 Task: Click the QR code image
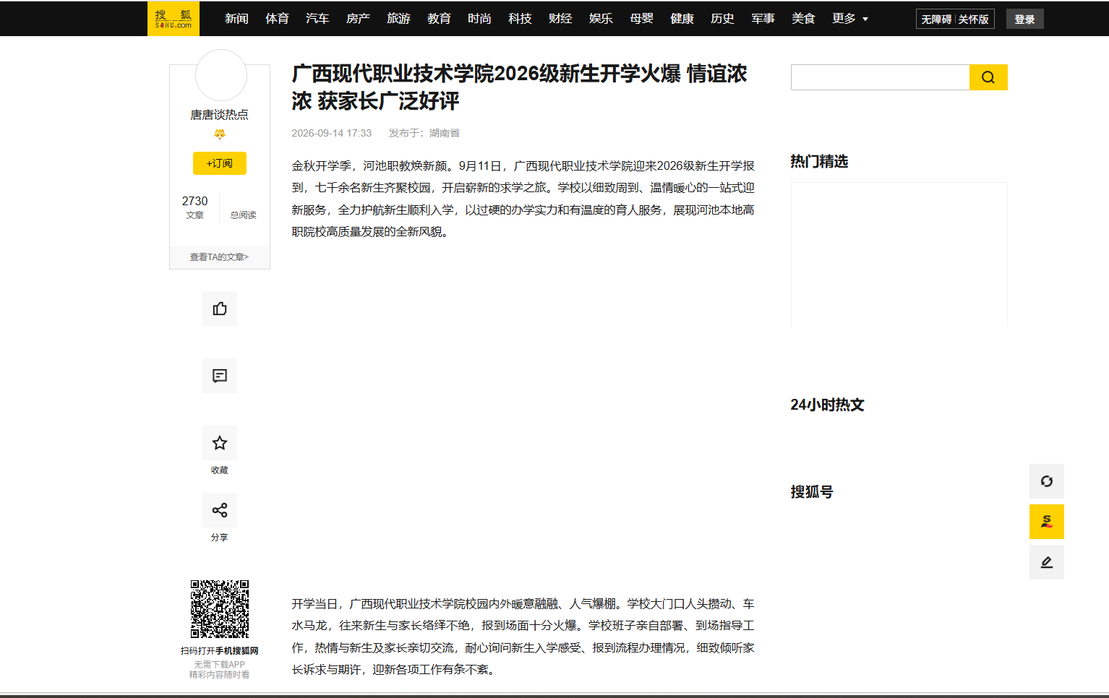220,609
